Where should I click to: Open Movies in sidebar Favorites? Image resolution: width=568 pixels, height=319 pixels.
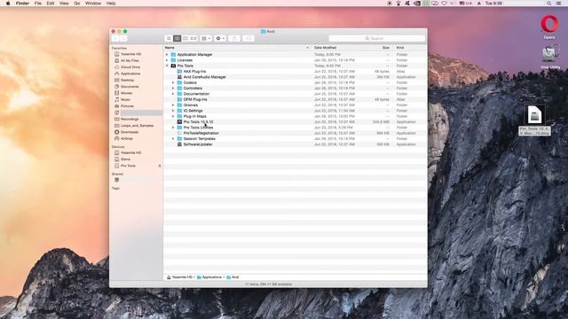click(126, 93)
